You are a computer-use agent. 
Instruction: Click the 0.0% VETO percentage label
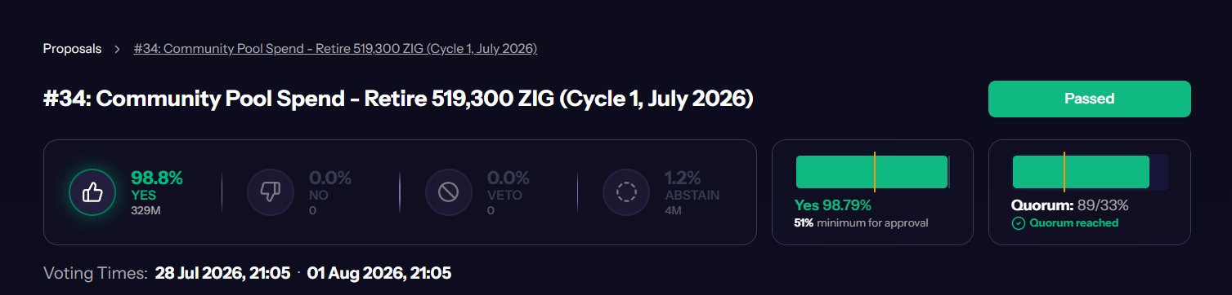point(508,178)
